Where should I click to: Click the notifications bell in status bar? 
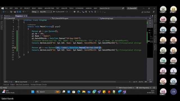pos(154,88)
